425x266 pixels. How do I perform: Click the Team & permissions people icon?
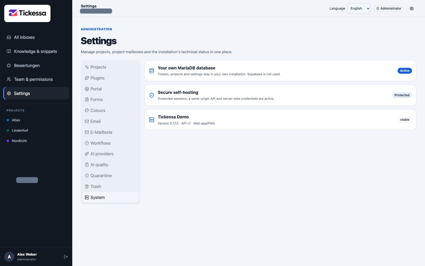coord(9,79)
